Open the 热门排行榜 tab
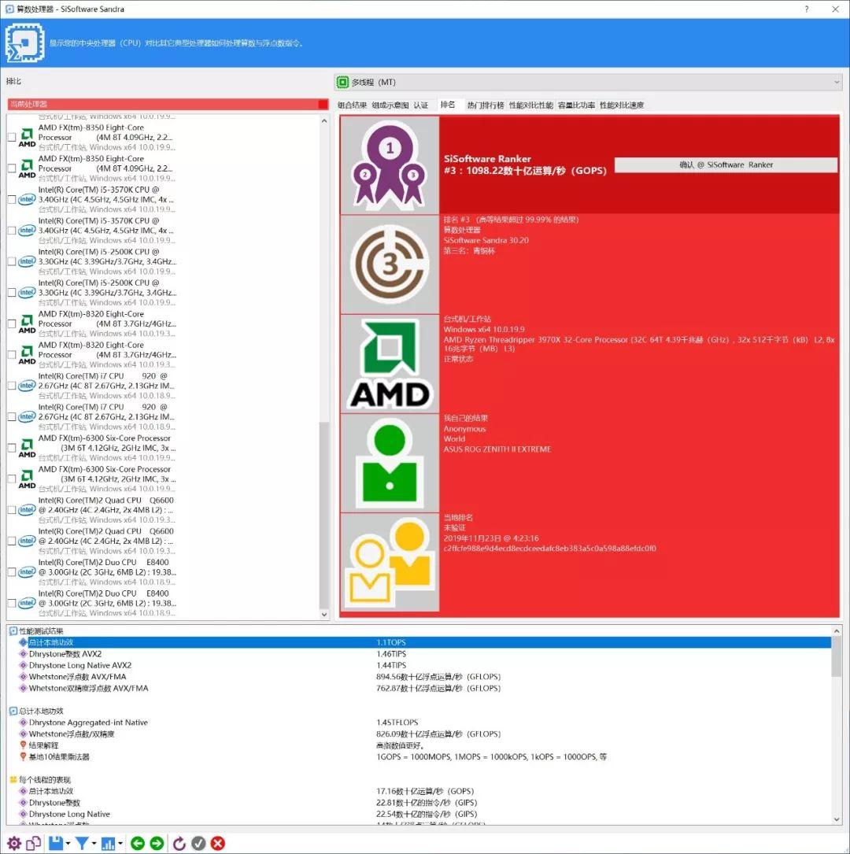Screen dimensions: 850x854 (x=485, y=105)
